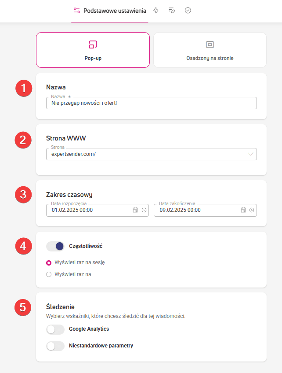
Task: Open clock time picker for Data rozpoczęcia
Action: point(144,210)
